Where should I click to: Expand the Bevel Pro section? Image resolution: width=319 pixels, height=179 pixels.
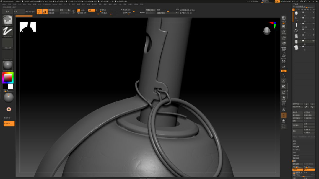(296, 150)
